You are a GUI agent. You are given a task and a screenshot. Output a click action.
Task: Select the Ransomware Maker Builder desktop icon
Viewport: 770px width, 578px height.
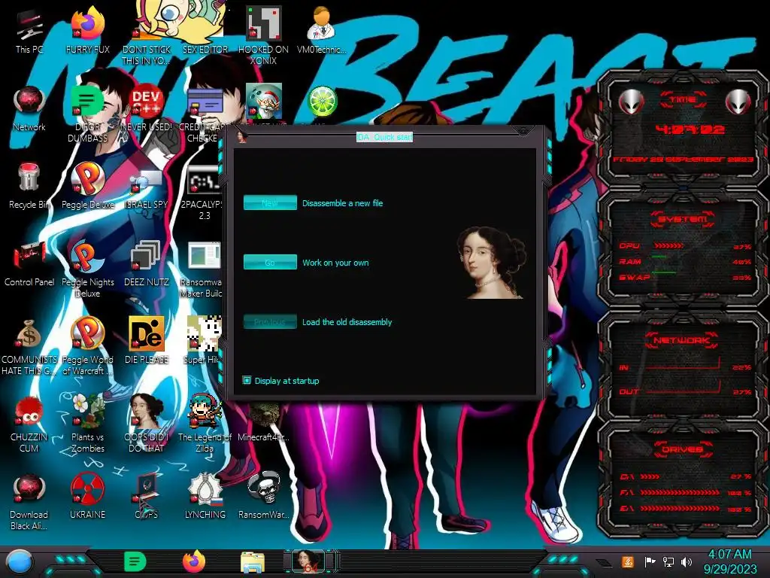click(x=202, y=269)
